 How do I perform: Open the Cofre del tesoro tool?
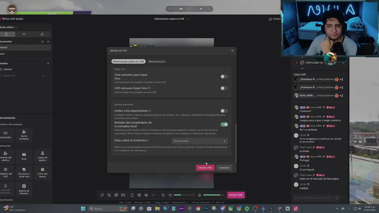pos(42,172)
